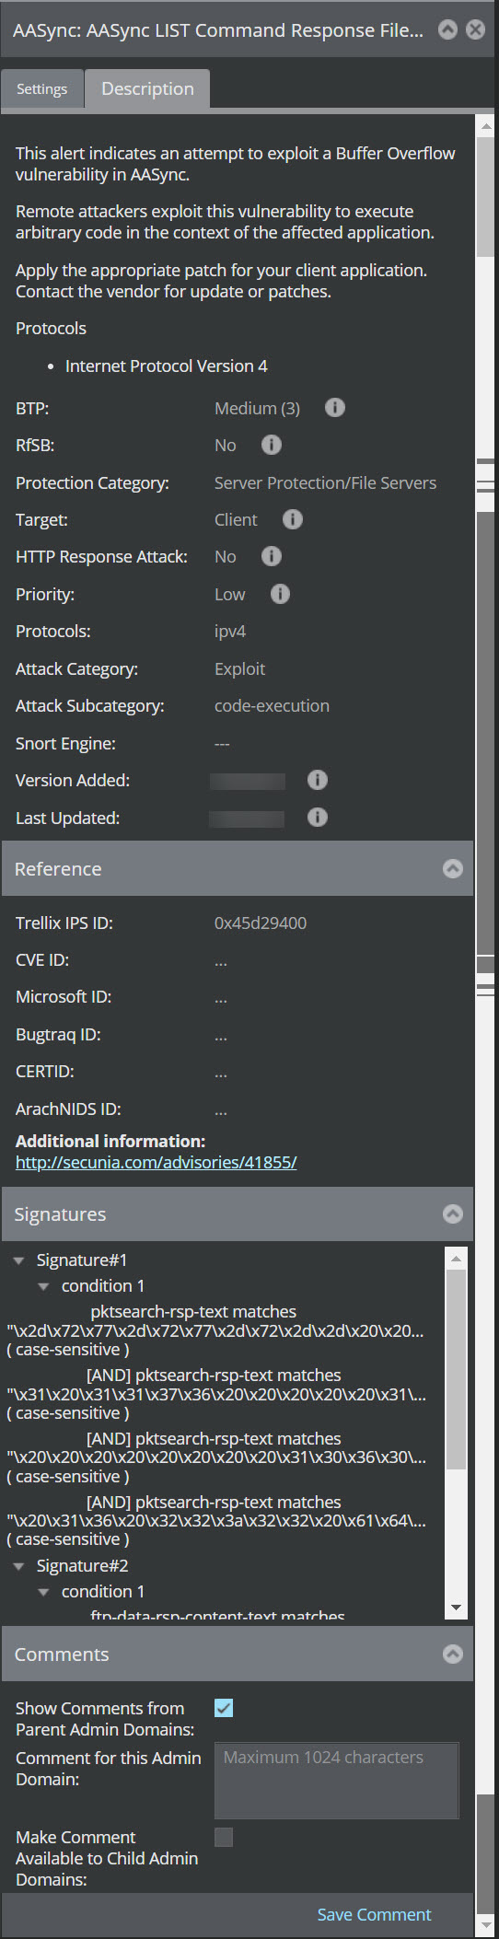Viewport: 499px width, 1939px height.
Task: Click the signatures list scroll down arrow
Action: pyautogui.click(x=456, y=1608)
